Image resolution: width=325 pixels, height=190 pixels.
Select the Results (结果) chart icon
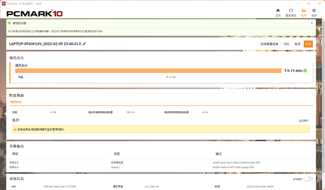pos(304,11)
